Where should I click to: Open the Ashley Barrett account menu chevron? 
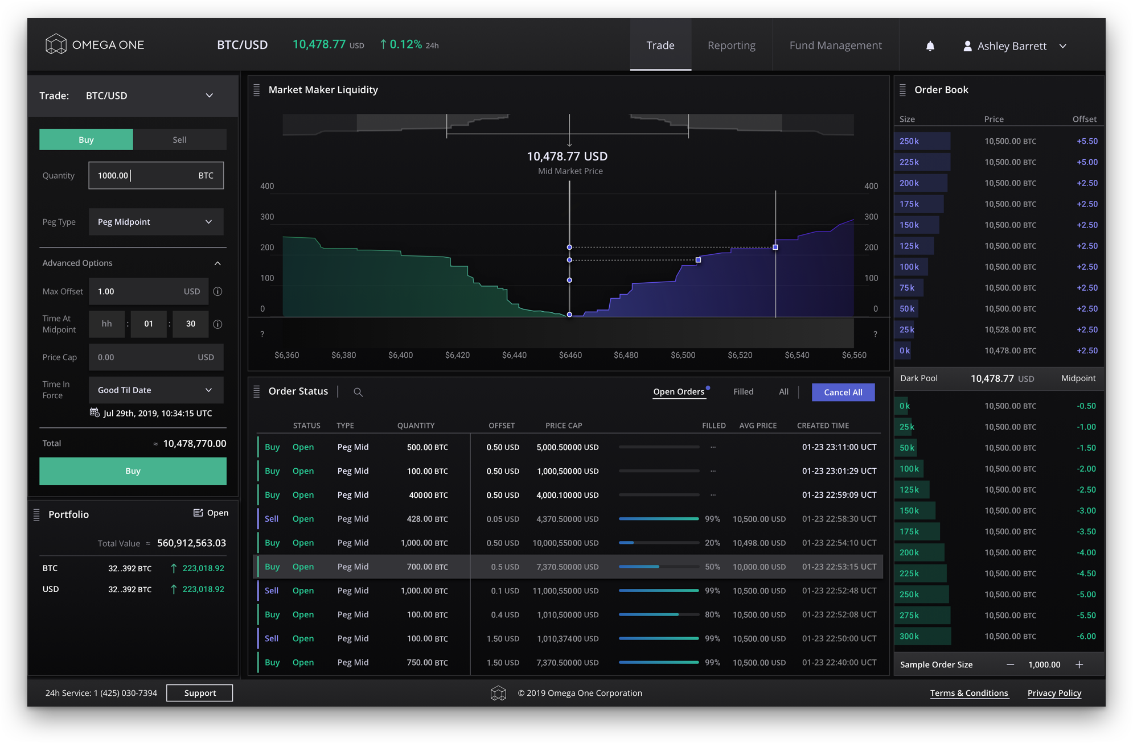1062,46
